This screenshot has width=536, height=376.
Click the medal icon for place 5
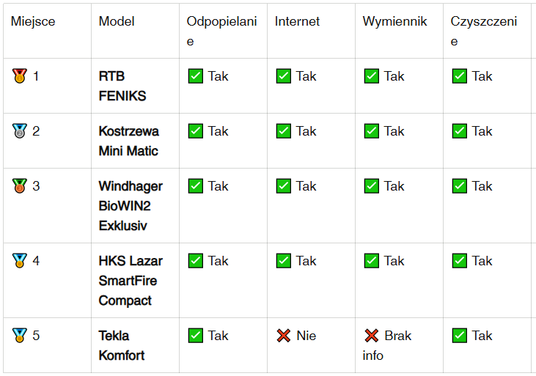(x=20, y=336)
